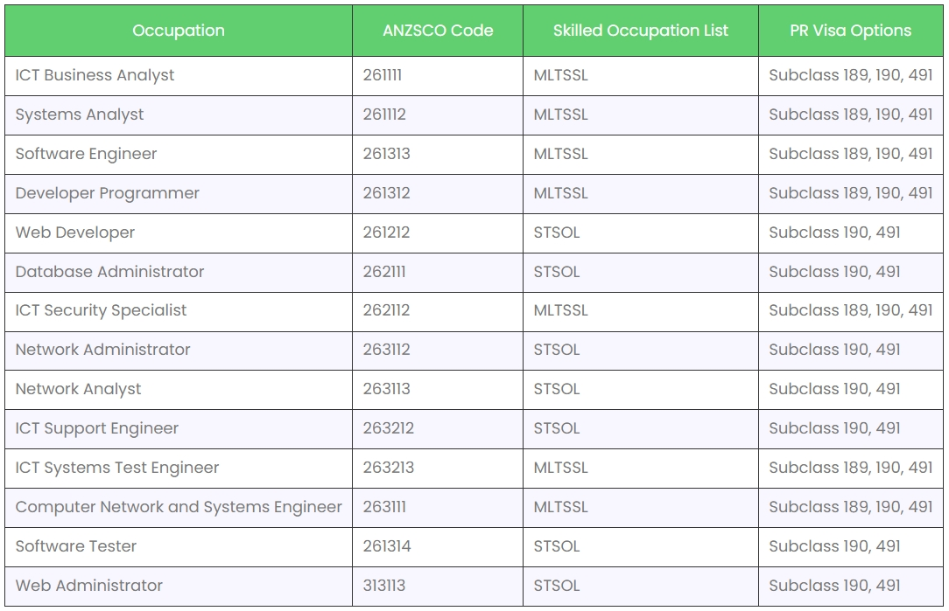
Task: Click ANZSCO code 313113
Action: [384, 586]
